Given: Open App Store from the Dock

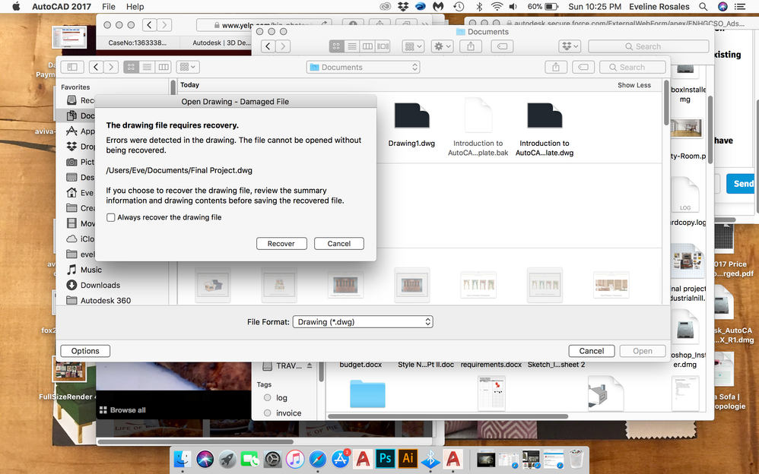Looking at the screenshot, I should click(x=340, y=459).
